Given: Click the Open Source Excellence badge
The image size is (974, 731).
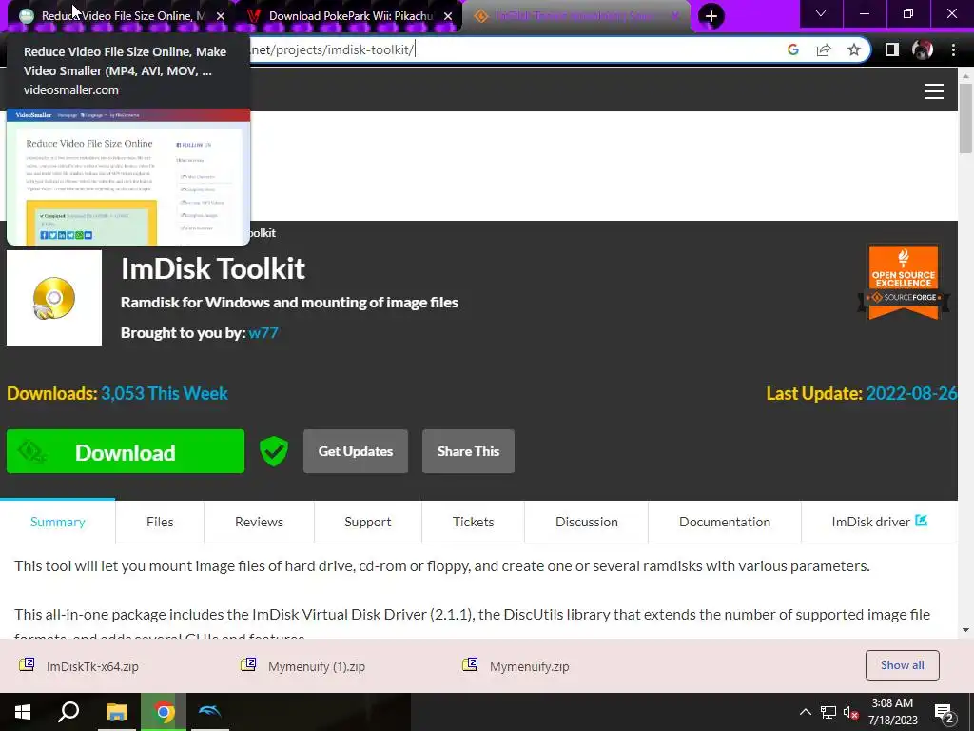Looking at the screenshot, I should point(904,282).
